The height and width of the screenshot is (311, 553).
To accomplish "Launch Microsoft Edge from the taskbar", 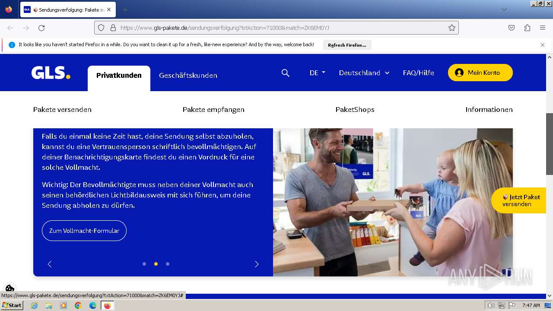I will click(x=93, y=305).
